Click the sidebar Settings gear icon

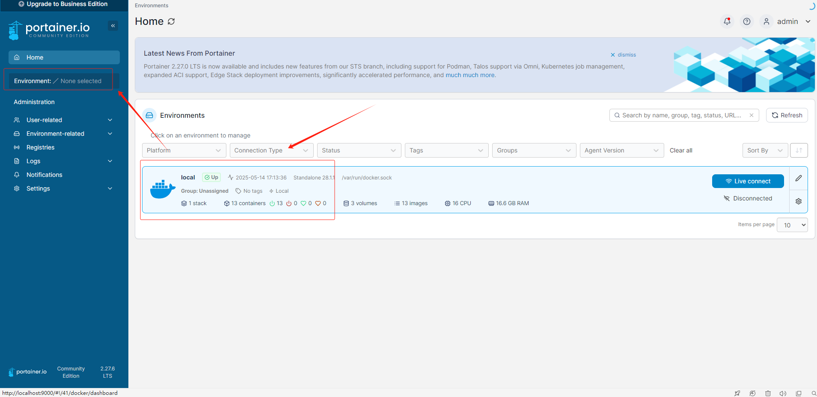click(17, 188)
